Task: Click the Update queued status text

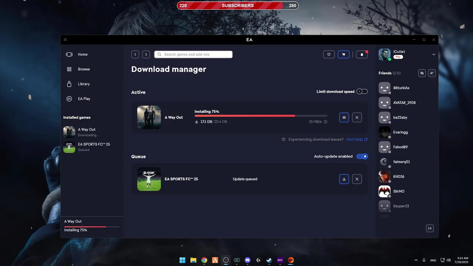Action: [x=245, y=179]
